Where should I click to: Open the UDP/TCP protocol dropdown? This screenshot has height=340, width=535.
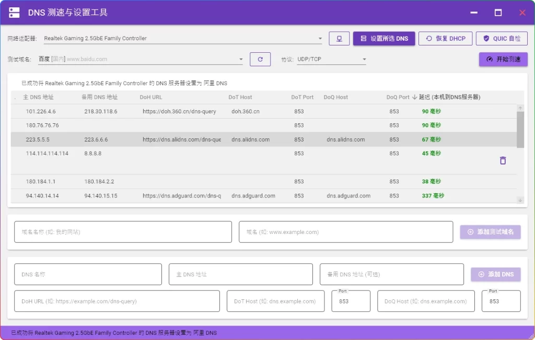click(365, 59)
